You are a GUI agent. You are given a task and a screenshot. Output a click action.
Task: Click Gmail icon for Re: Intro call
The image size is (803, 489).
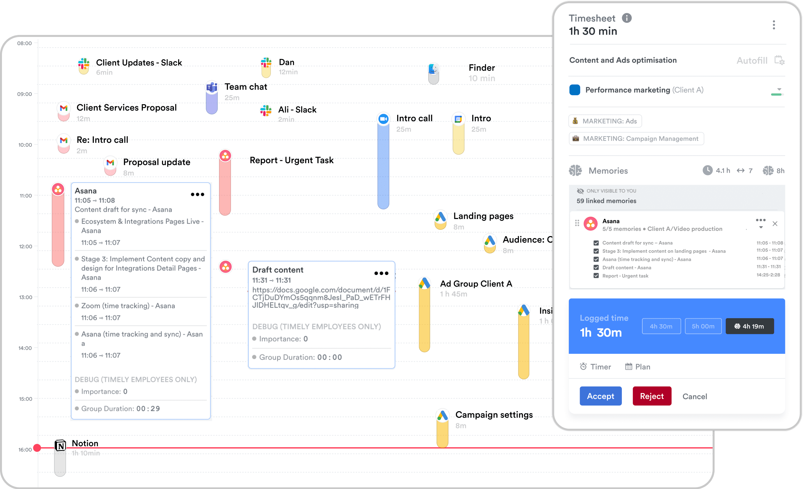64,140
